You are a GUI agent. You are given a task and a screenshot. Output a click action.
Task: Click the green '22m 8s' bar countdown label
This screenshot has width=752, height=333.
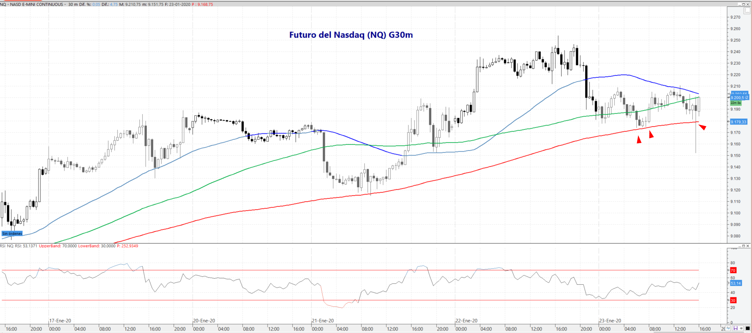736,103
